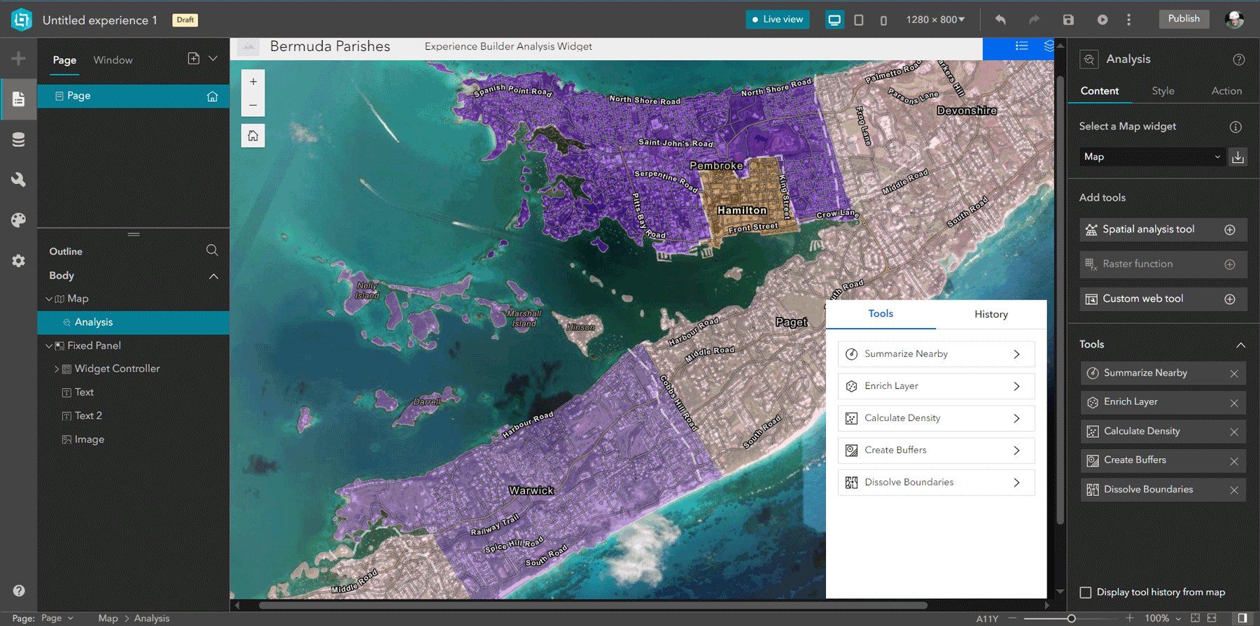Switch to tablet device preview
1260x626 pixels.
click(x=859, y=20)
